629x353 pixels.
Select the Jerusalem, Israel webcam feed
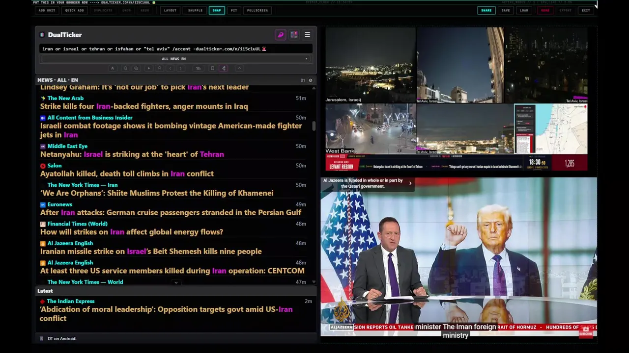[x=371, y=65]
